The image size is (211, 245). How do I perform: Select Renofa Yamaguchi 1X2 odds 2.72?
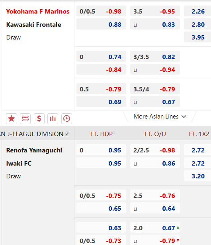[198, 150]
